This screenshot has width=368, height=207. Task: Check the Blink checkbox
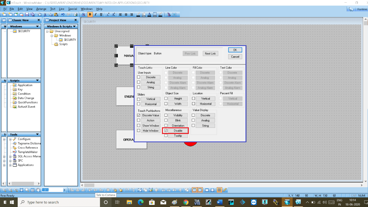(x=166, y=120)
